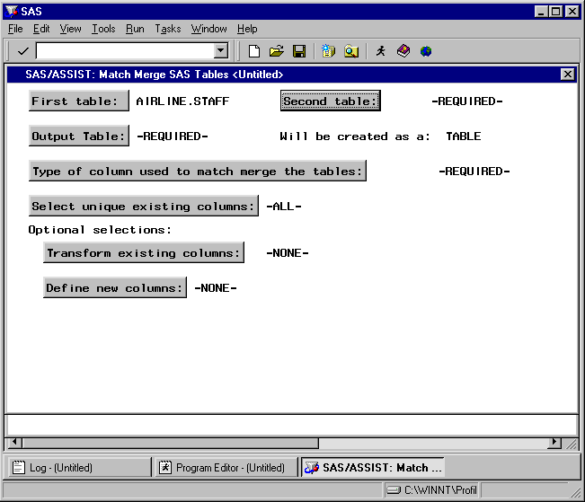
Task: Click the New document toolbar icon
Action: pos(254,51)
